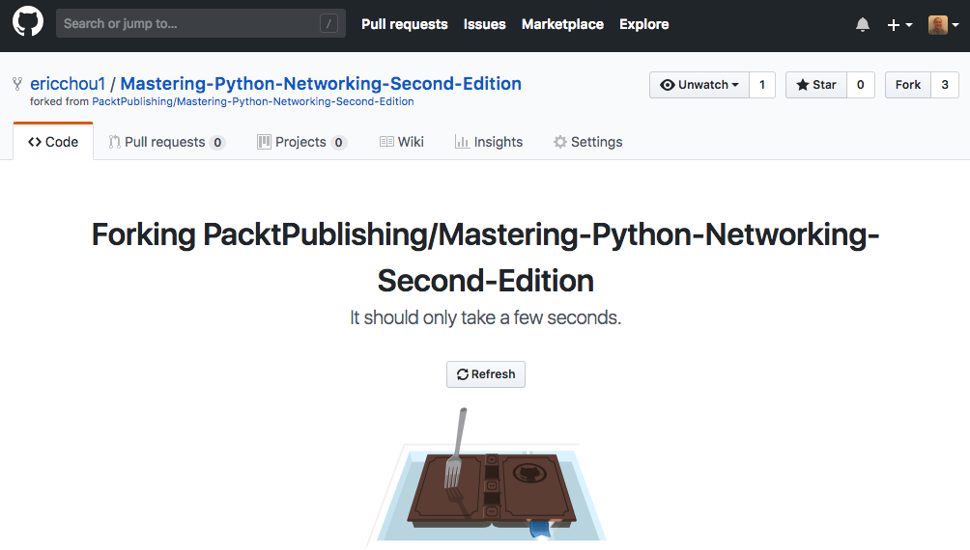Screen dimensions: 970x550
Task: Open the Unwatch dropdown button
Action: [x=699, y=85]
